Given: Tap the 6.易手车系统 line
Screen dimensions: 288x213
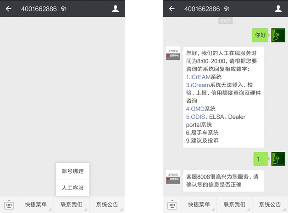Looking at the screenshot, I should click(x=202, y=133).
